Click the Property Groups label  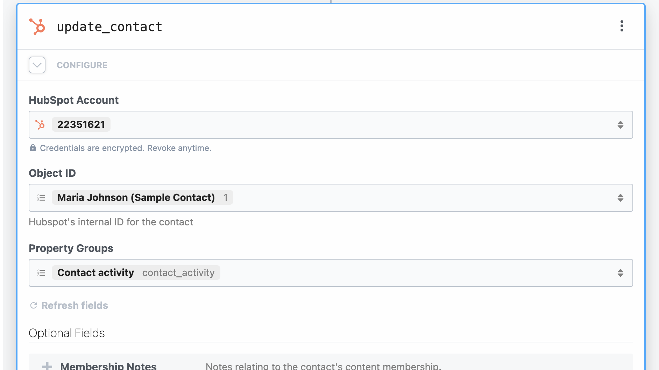[x=71, y=248]
